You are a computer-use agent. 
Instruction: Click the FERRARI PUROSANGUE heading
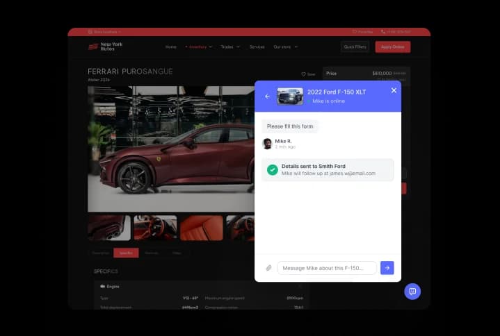(x=130, y=72)
